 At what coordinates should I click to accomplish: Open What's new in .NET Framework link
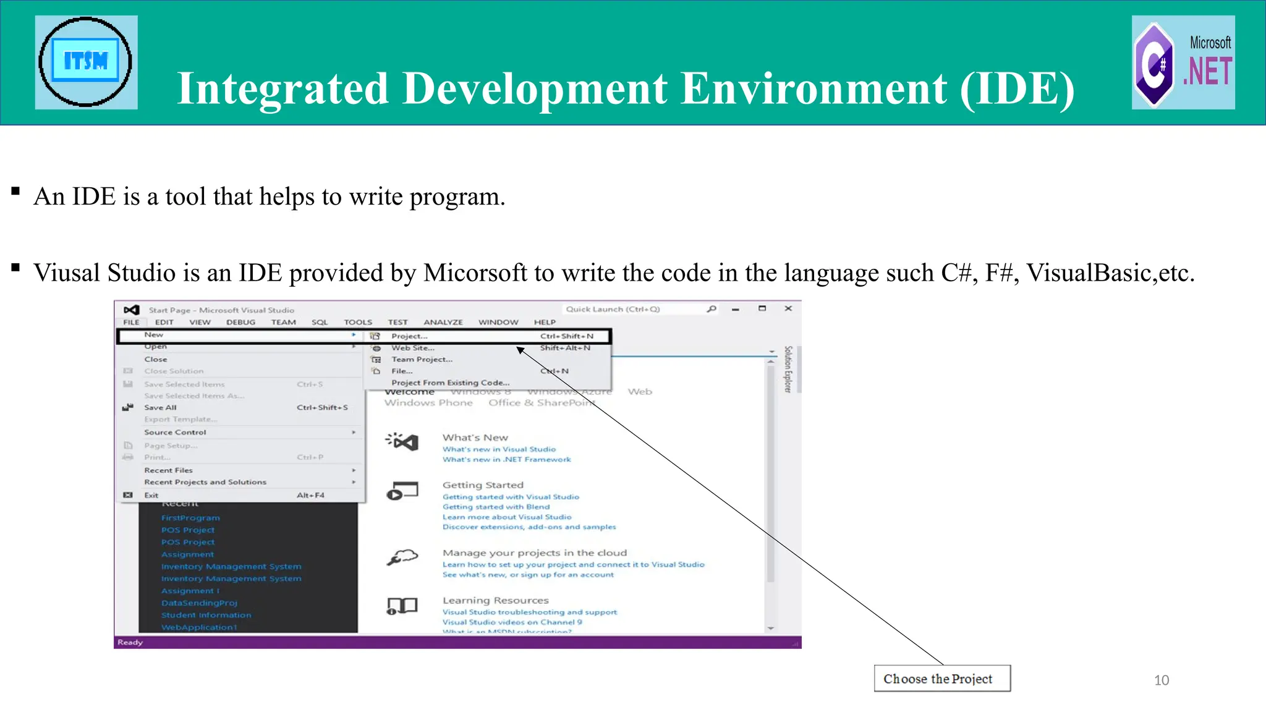[506, 459]
